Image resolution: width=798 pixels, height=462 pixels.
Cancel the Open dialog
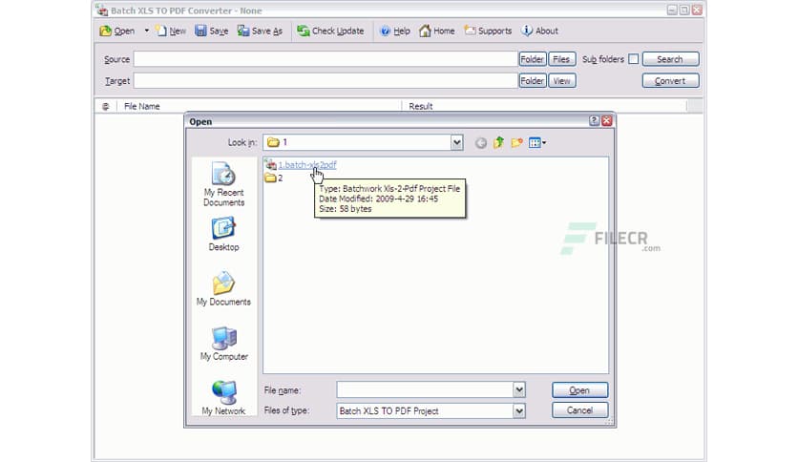[x=579, y=410]
